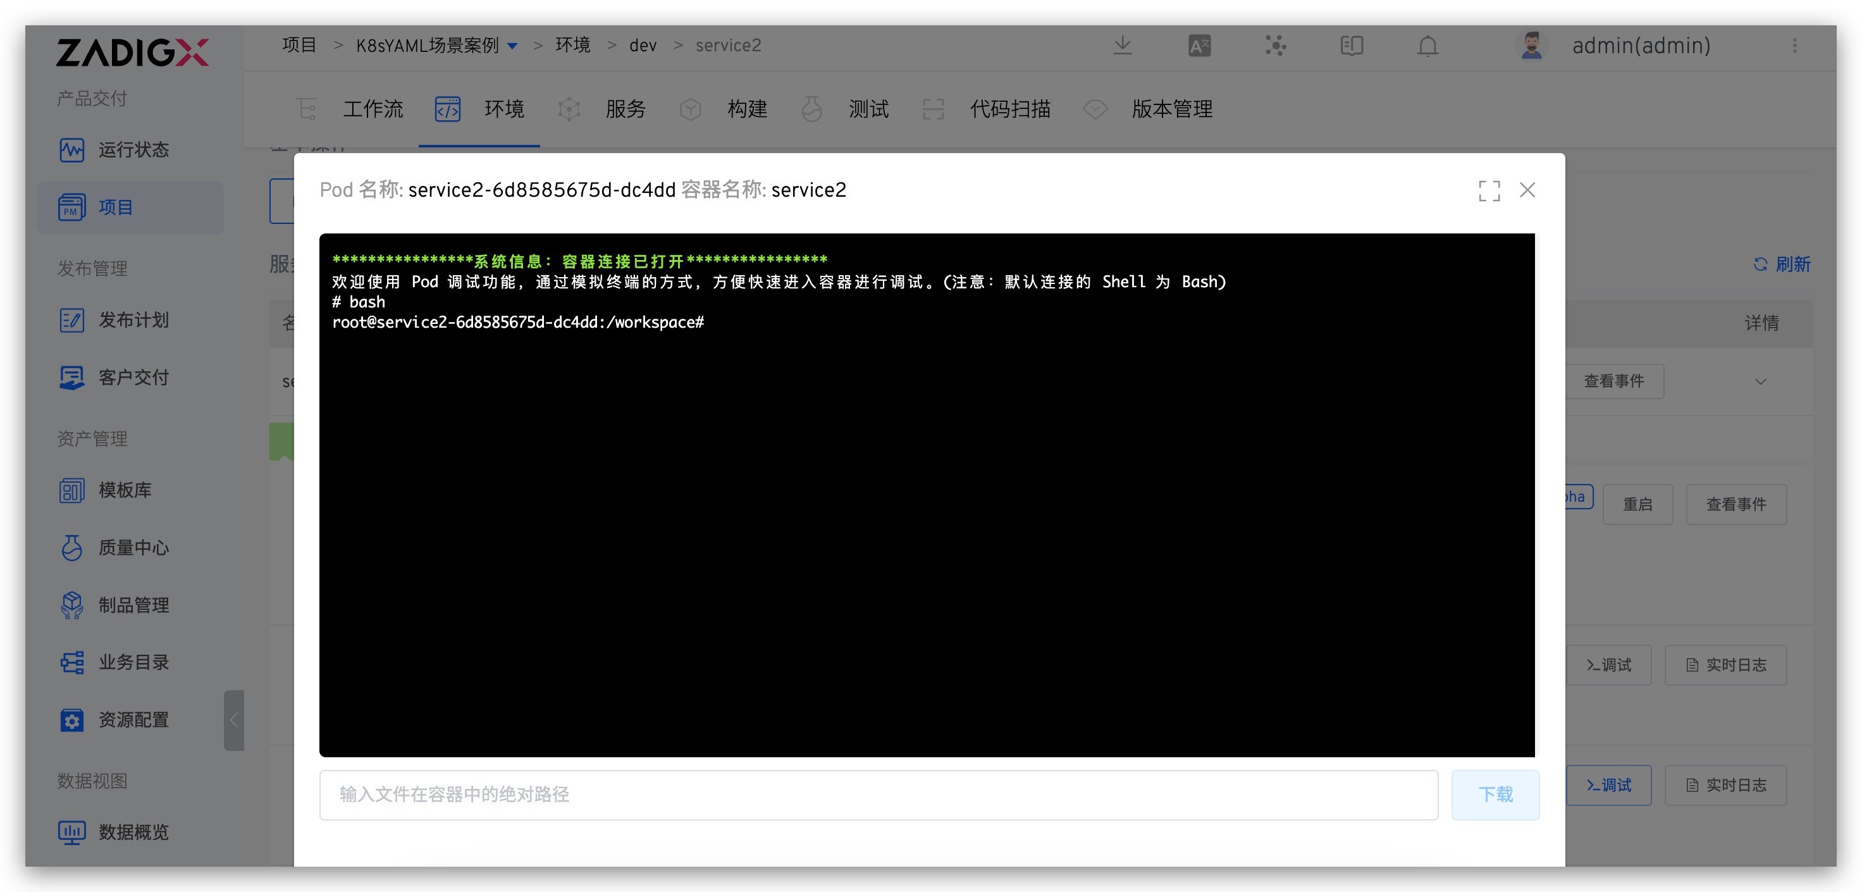Open 客户交付 in the sidebar

tap(130, 377)
